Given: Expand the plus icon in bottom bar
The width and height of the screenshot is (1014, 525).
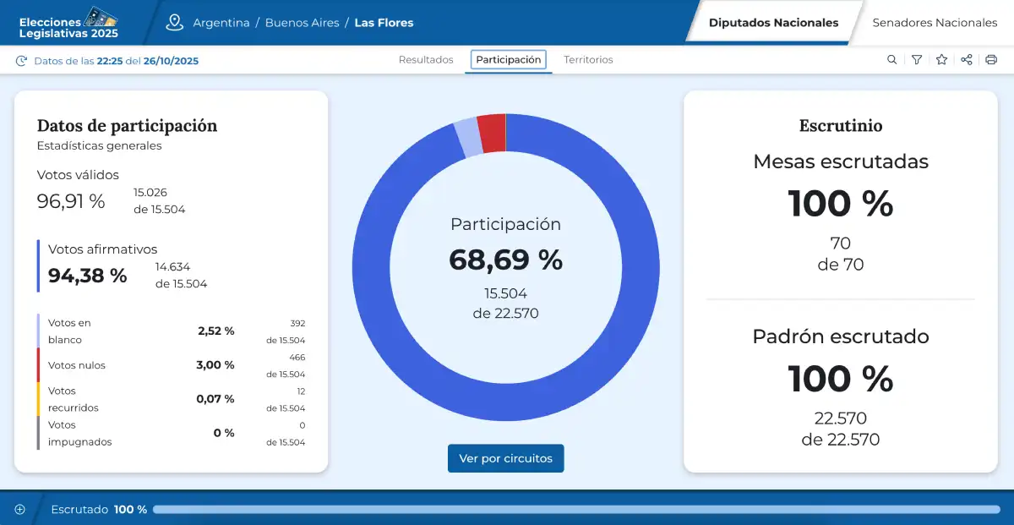Looking at the screenshot, I should point(20,510).
